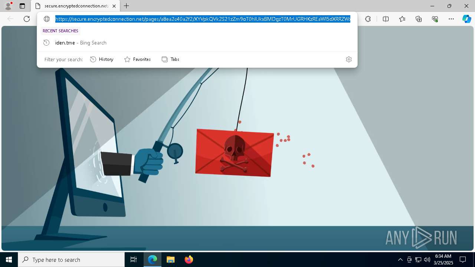
Task: Refresh the current page
Action: point(27,19)
